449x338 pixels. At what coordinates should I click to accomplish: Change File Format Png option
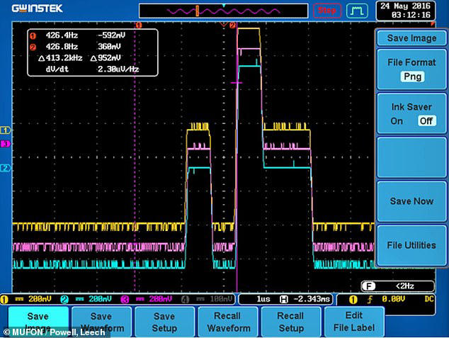pos(412,77)
